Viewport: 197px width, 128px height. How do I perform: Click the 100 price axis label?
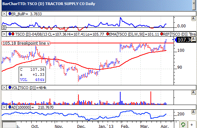tap(181, 50)
